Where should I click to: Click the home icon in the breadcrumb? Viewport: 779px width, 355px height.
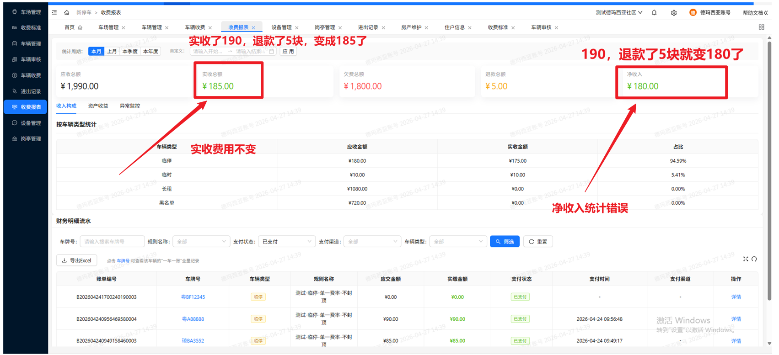67,12
